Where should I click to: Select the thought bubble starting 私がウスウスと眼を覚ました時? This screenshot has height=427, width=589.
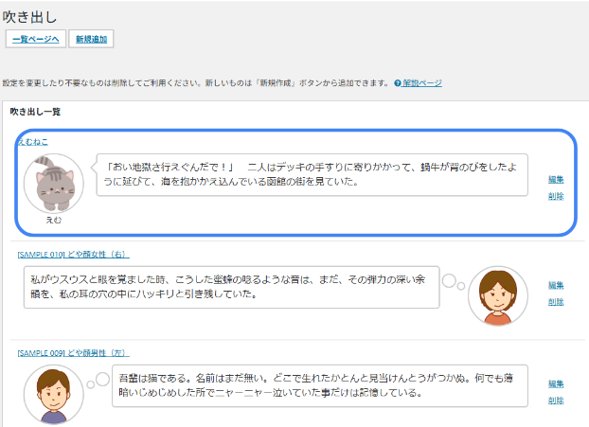[231, 287]
